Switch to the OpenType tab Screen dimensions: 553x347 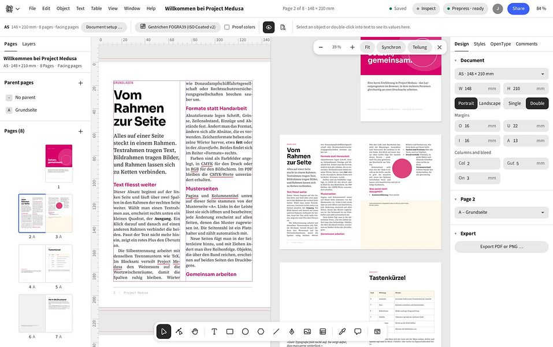point(500,44)
